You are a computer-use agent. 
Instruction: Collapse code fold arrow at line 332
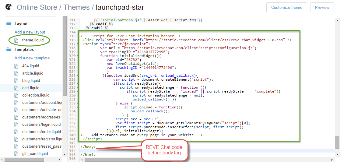point(78,103)
